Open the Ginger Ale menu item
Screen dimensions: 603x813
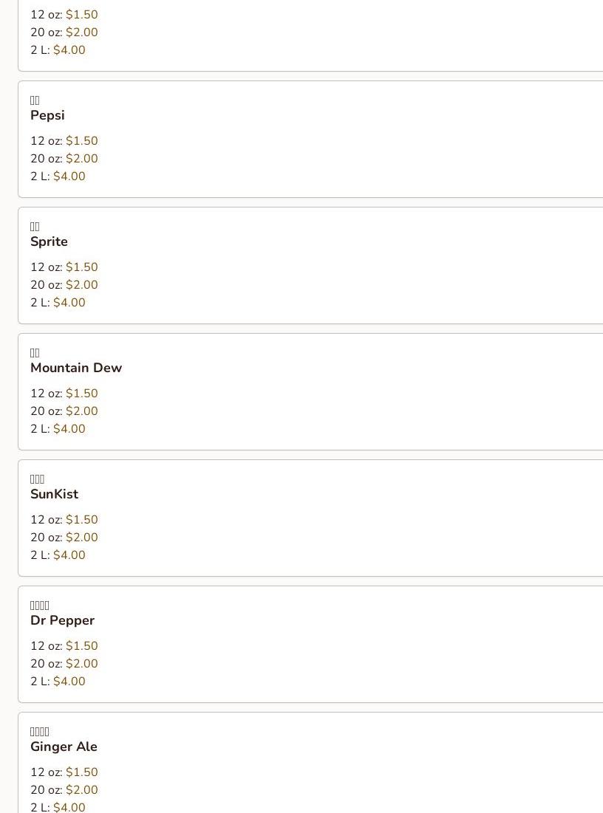[x=64, y=747]
